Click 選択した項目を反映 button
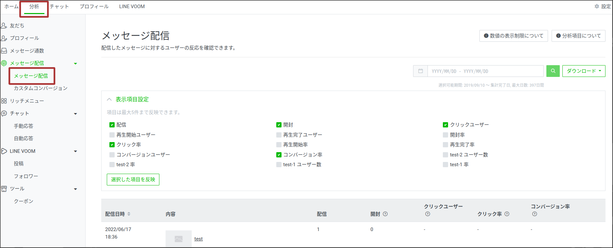613x248 pixels. click(x=133, y=180)
